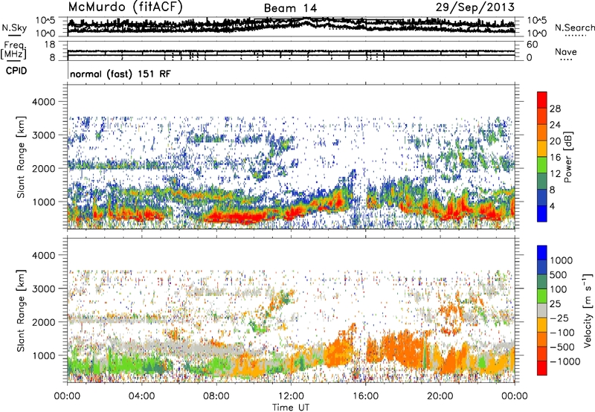
Task: Click the '08:00' time axis tick
Action: [x=216, y=396]
